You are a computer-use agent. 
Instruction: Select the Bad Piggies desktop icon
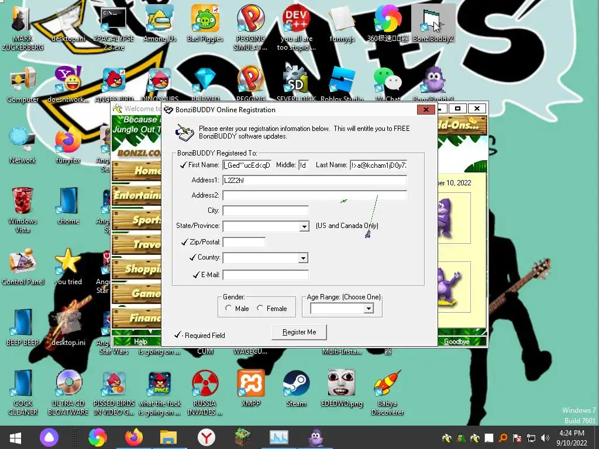(205, 23)
